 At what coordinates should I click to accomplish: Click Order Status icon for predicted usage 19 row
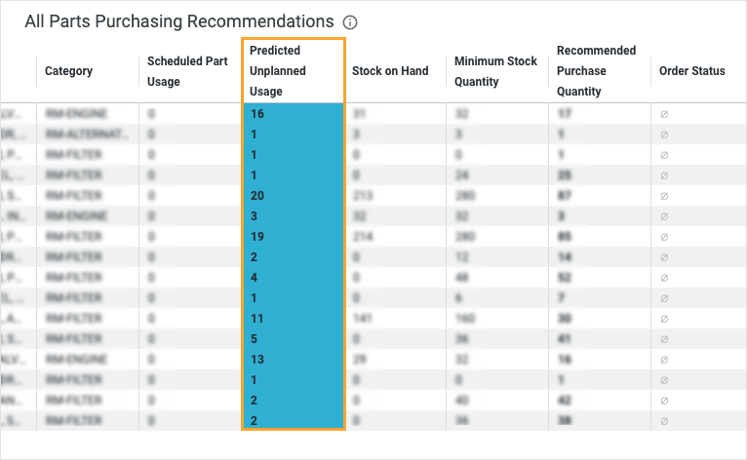point(664,237)
